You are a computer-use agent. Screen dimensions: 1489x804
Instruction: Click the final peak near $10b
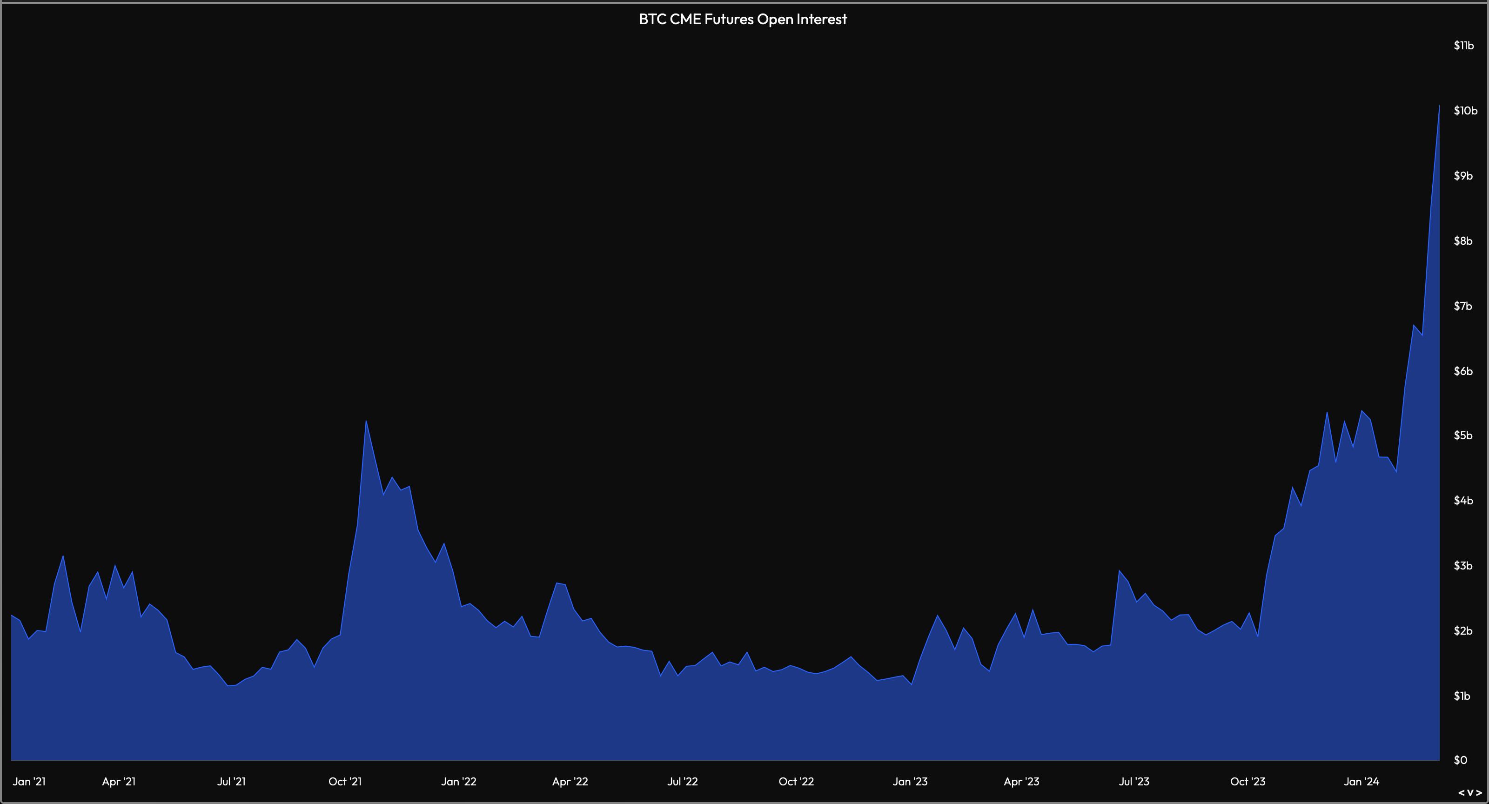tap(1439, 105)
